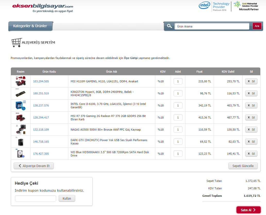The height and width of the screenshot is (215, 266).
Task: Click product name MSI H110M GAMING Anakart
Action: click(x=104, y=81)
